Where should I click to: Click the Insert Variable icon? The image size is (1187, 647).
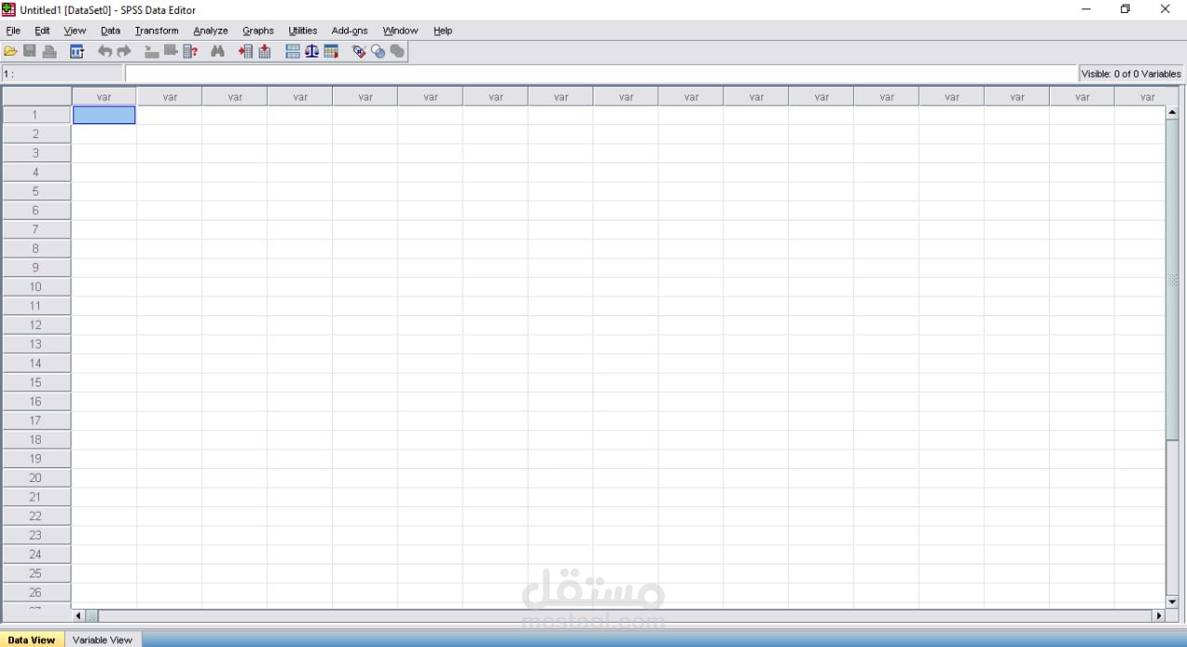(264, 52)
